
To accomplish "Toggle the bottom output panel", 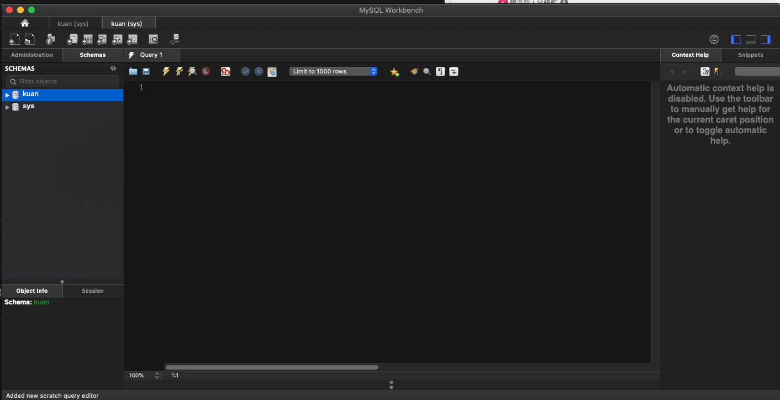I will click(x=751, y=39).
